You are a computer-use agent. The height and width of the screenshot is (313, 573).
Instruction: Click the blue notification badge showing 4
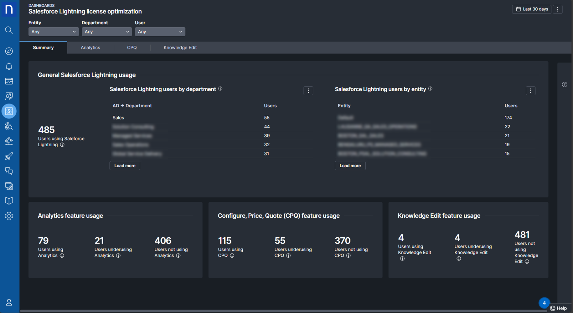(x=544, y=303)
